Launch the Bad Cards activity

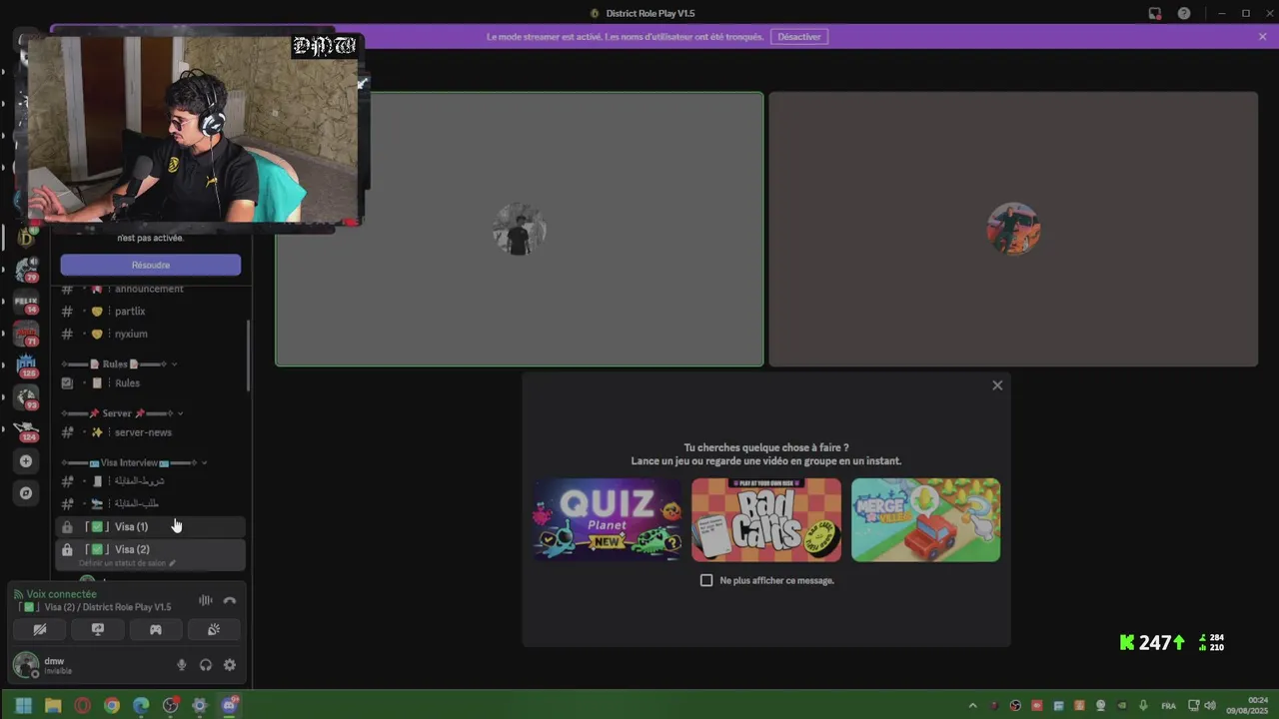(x=766, y=519)
